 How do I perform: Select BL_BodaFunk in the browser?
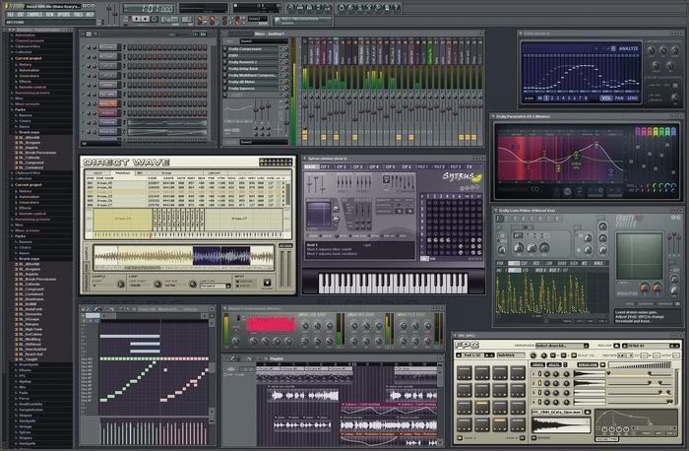[x=31, y=309]
